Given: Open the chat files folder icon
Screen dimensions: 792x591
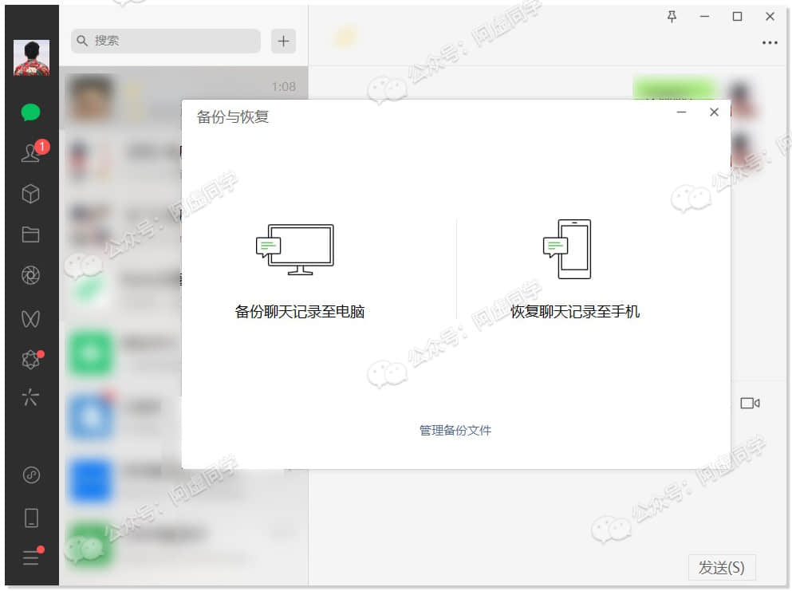Looking at the screenshot, I should (x=31, y=234).
